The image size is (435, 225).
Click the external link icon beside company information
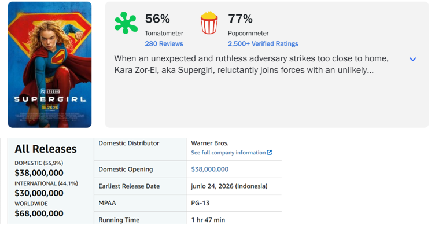[270, 152]
